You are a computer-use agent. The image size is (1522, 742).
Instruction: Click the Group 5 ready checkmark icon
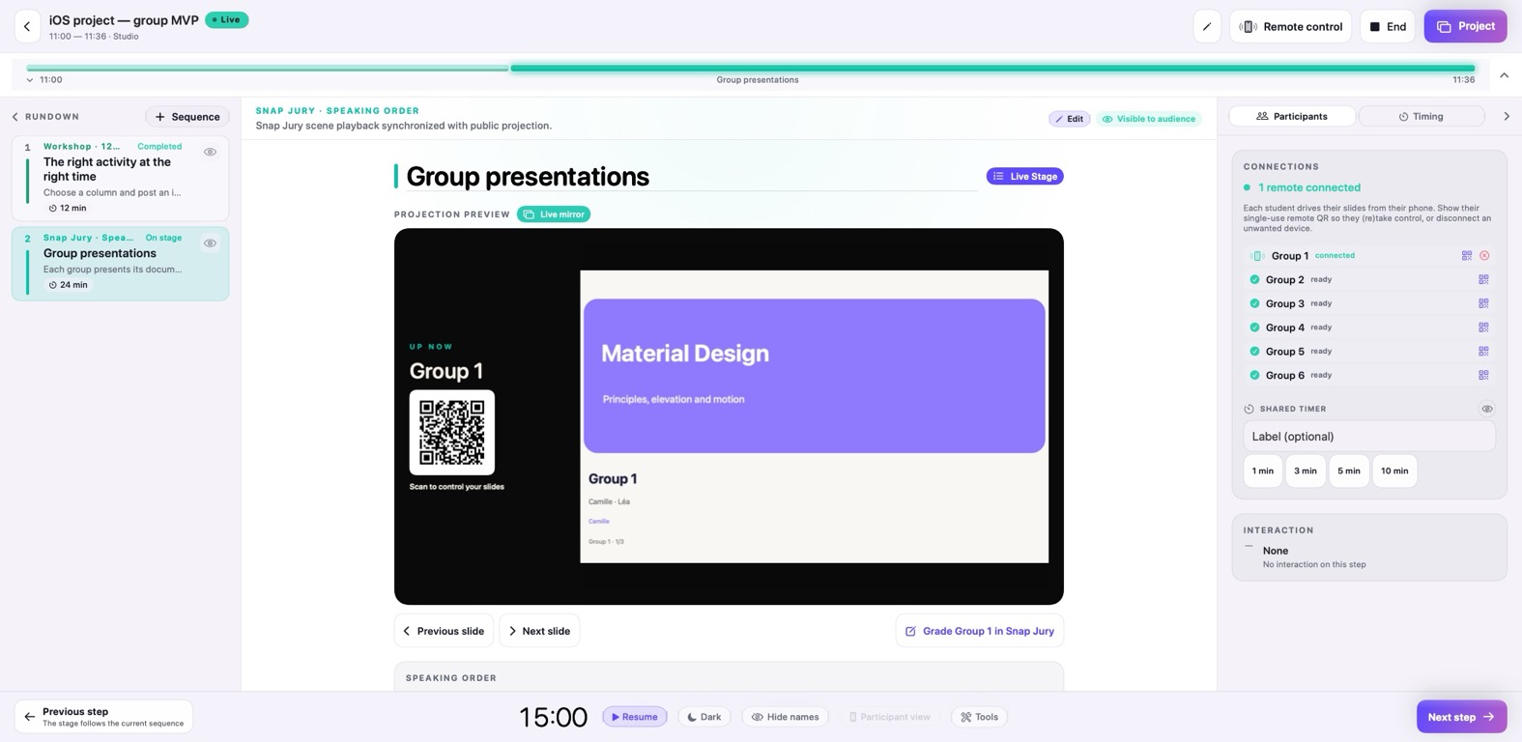[1254, 352]
